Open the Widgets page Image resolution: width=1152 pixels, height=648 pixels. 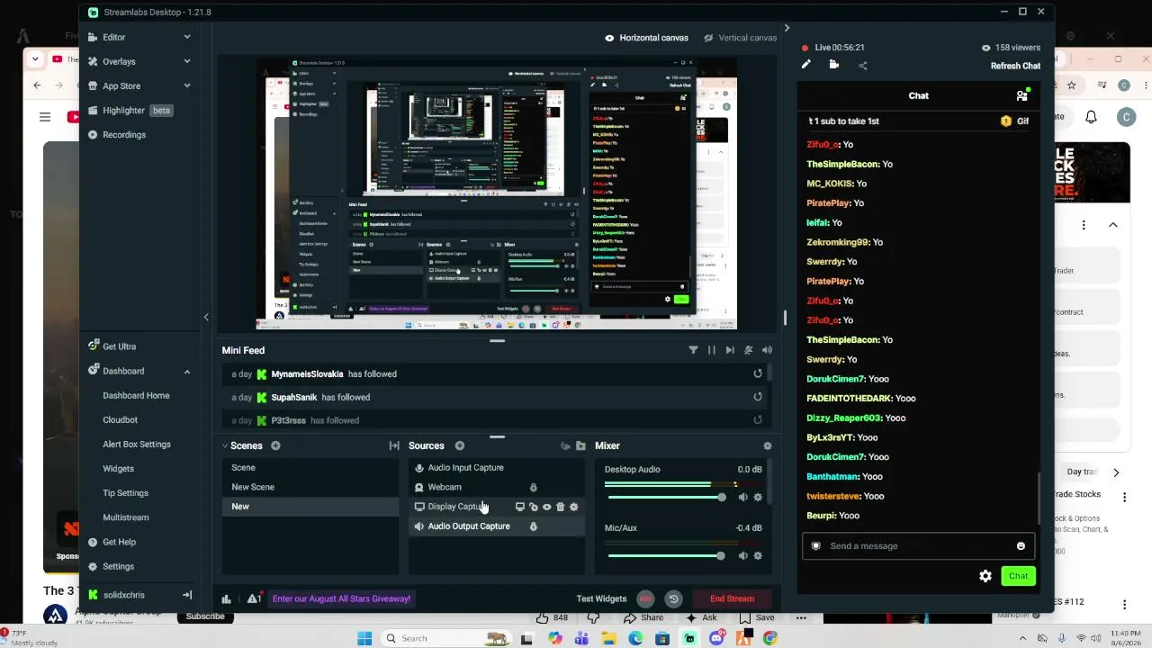click(x=118, y=468)
